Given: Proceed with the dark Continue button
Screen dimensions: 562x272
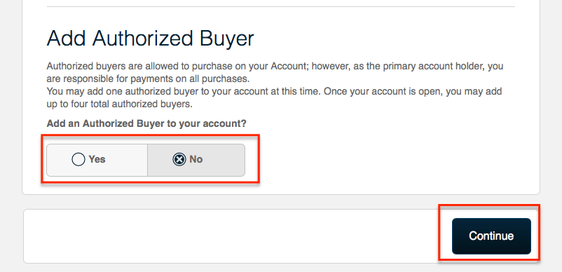Looking at the screenshot, I should 491,236.
